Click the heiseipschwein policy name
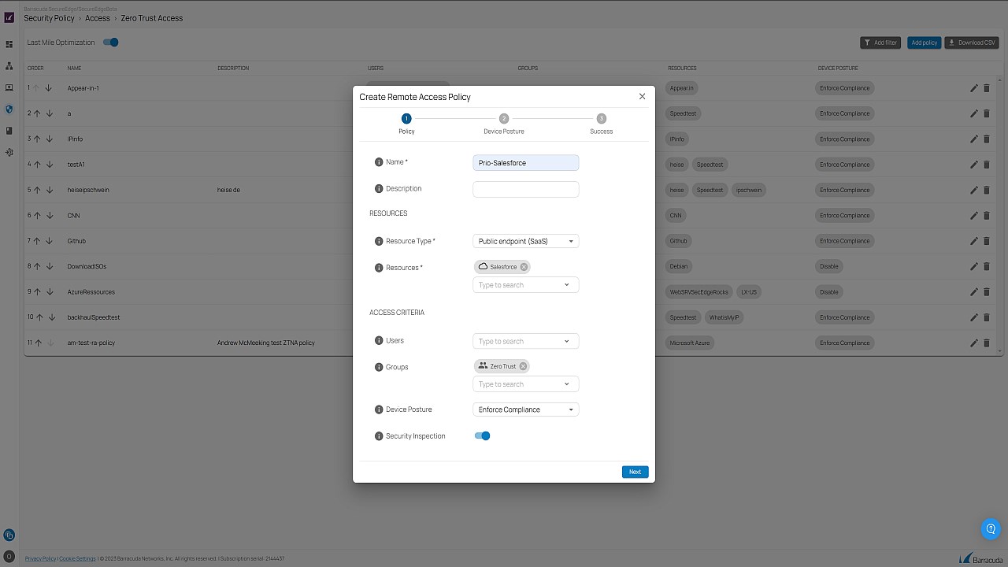Viewport: 1008px width, 567px height. 88,190
